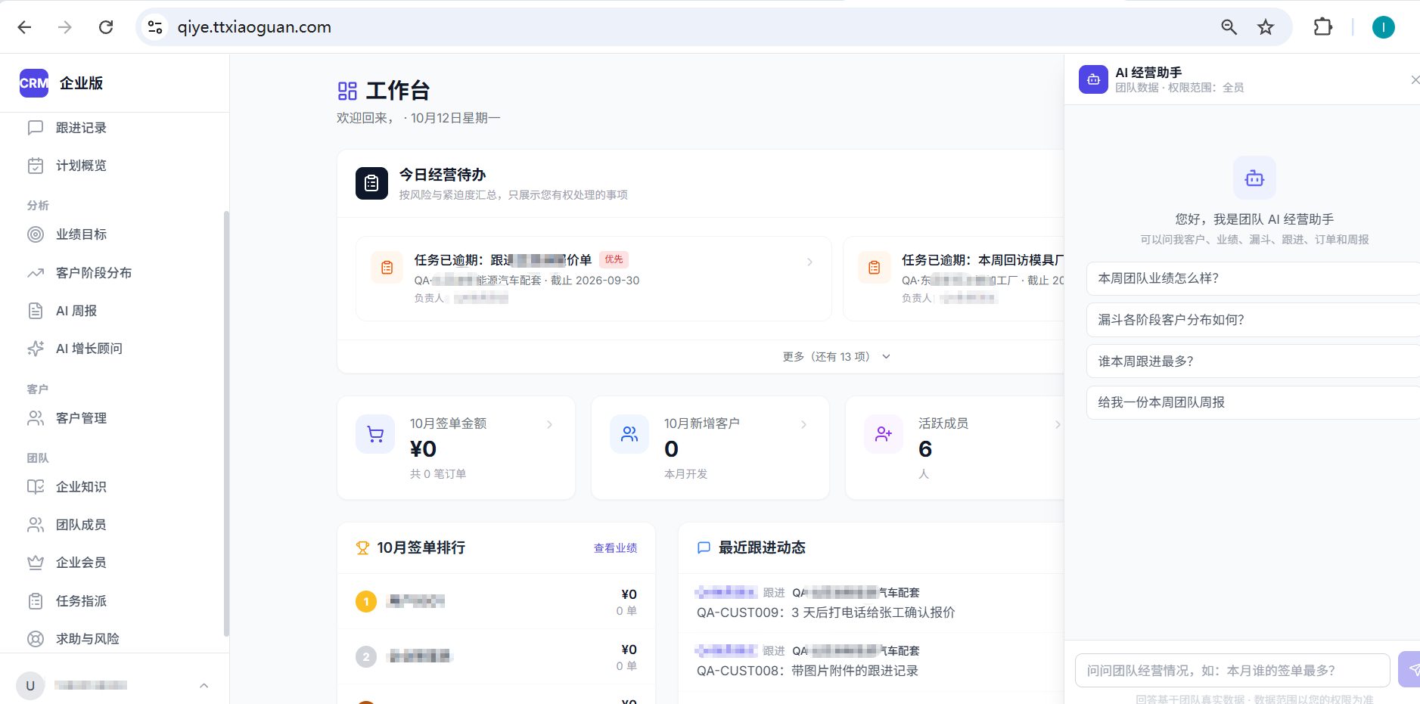Open the 10月签单金额 card arrow

click(x=550, y=424)
